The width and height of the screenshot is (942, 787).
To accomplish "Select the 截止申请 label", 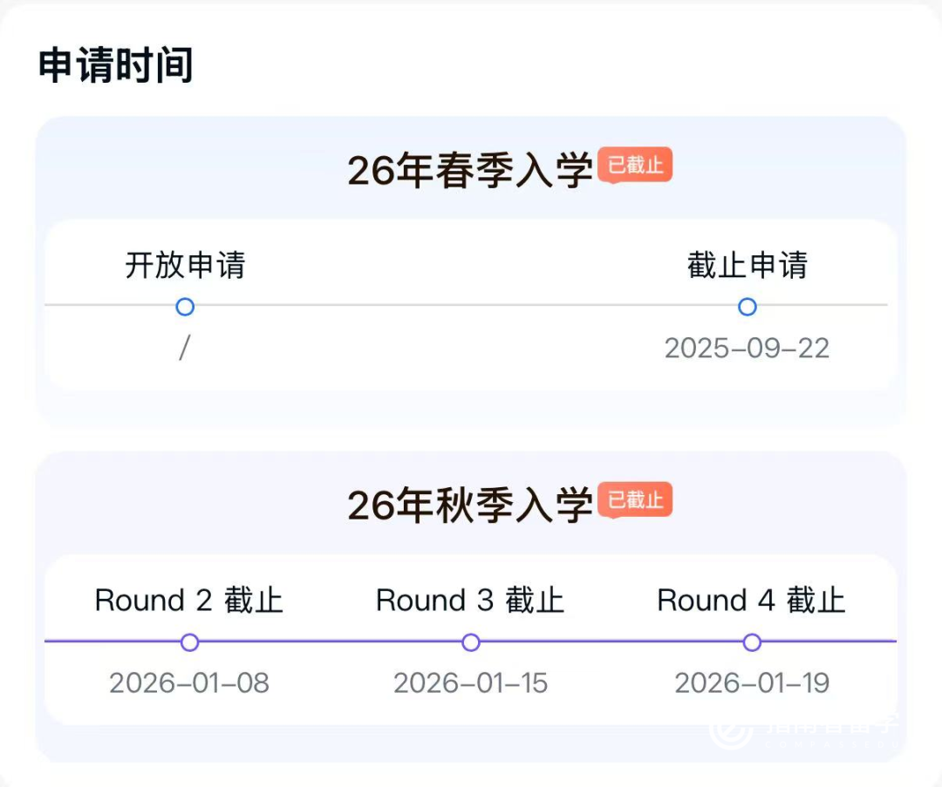I will [747, 266].
